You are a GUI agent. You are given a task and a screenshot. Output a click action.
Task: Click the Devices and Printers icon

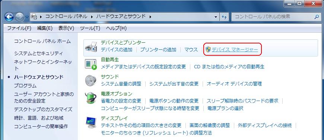point(91,47)
